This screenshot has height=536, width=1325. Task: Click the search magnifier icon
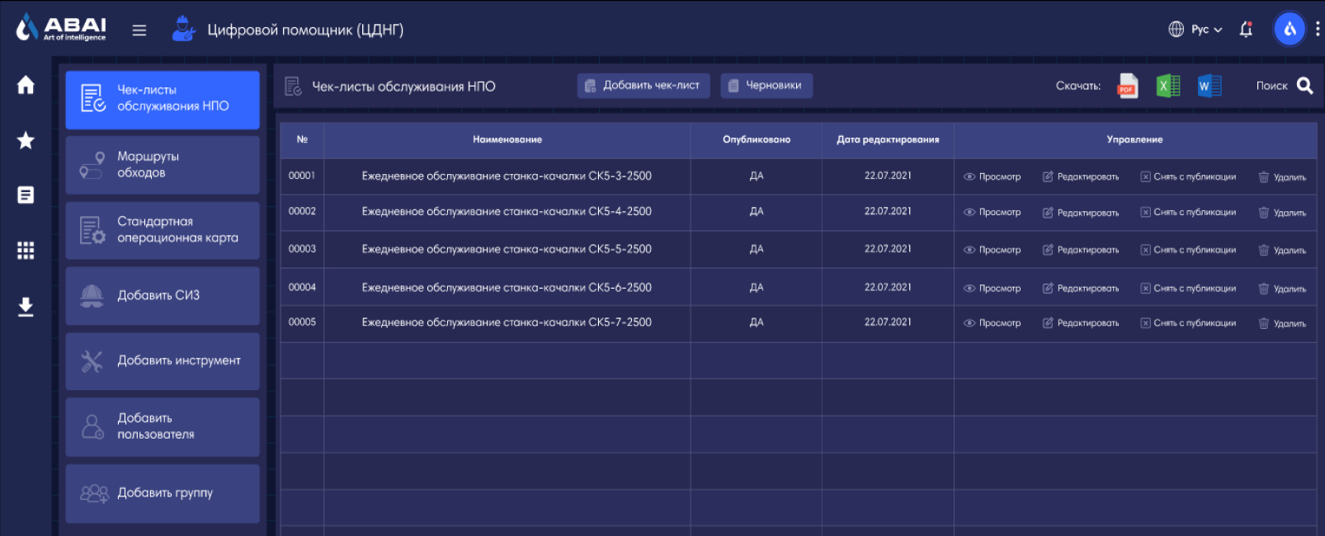click(x=1304, y=86)
